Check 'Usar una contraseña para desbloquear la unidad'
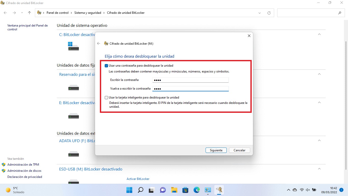 click(106, 66)
